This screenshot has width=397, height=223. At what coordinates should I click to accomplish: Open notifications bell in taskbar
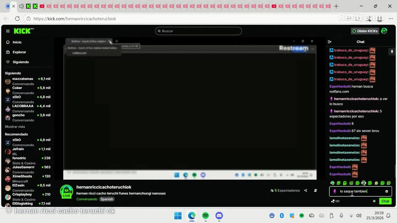click(x=388, y=216)
